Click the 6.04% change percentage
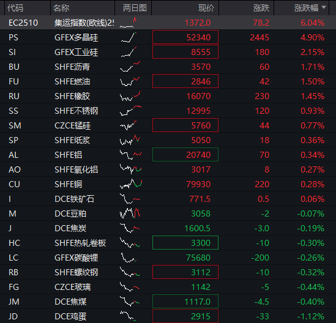The width and height of the screenshot is (336, 323). 312,23
